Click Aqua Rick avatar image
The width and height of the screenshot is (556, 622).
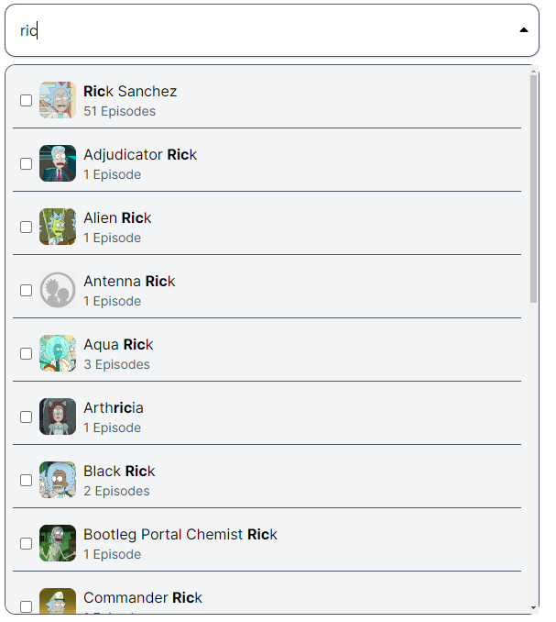(x=58, y=353)
